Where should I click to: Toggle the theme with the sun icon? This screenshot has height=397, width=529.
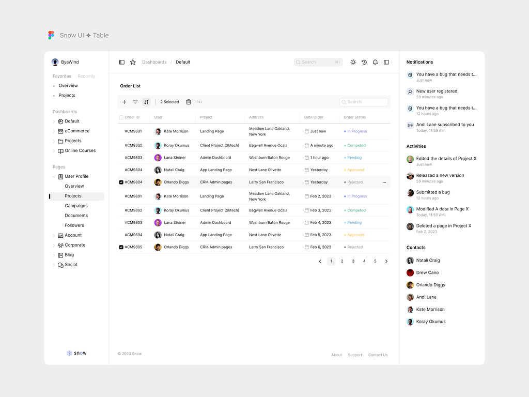353,62
